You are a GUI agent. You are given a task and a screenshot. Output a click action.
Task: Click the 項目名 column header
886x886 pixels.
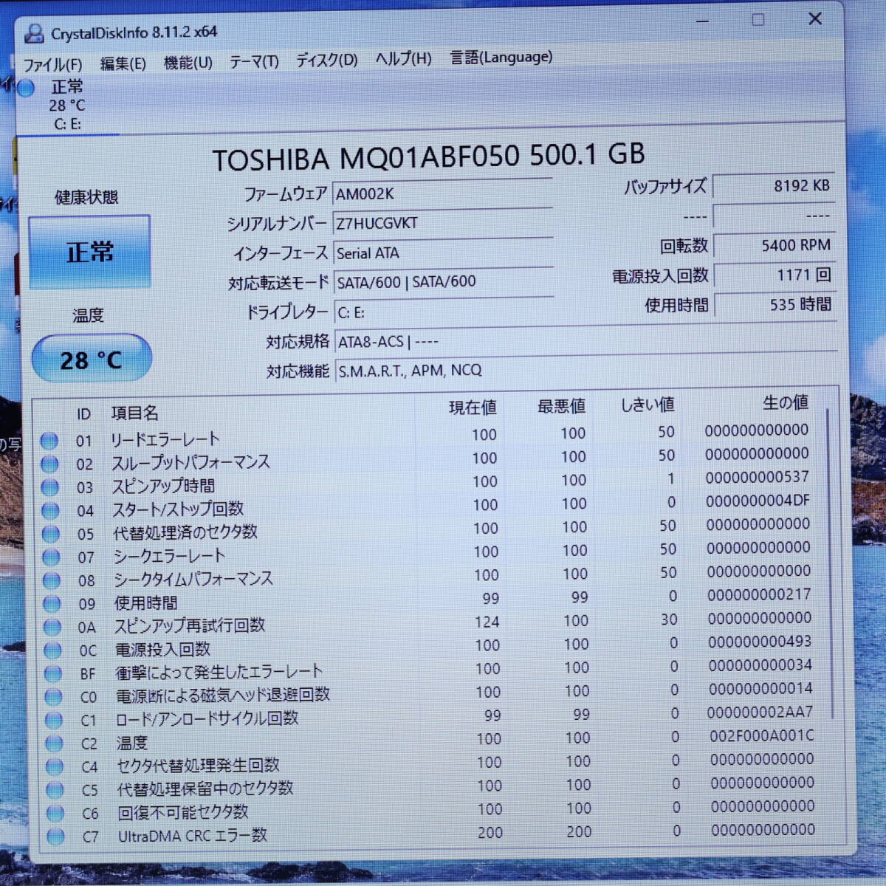134,413
